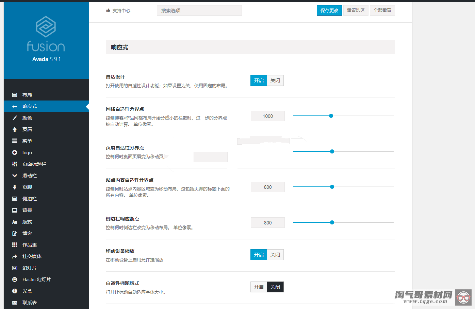Screen dimensions: 475x309
Task: Click the 网格自适性分界点 value field 1000
Action: (268, 116)
